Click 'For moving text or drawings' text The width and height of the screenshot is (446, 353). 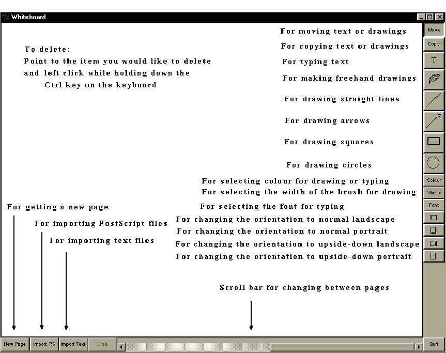tap(343, 32)
